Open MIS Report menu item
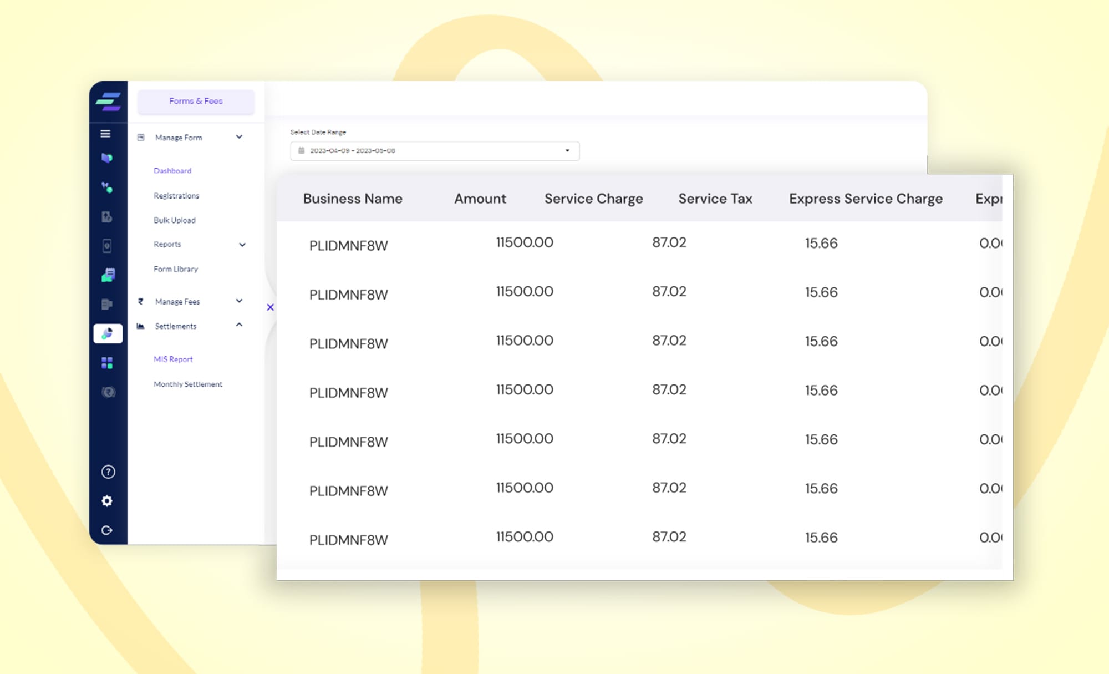This screenshot has width=1109, height=674. tap(173, 359)
